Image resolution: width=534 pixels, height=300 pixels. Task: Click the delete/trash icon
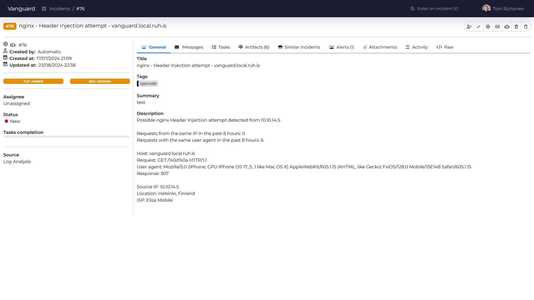coord(526,26)
